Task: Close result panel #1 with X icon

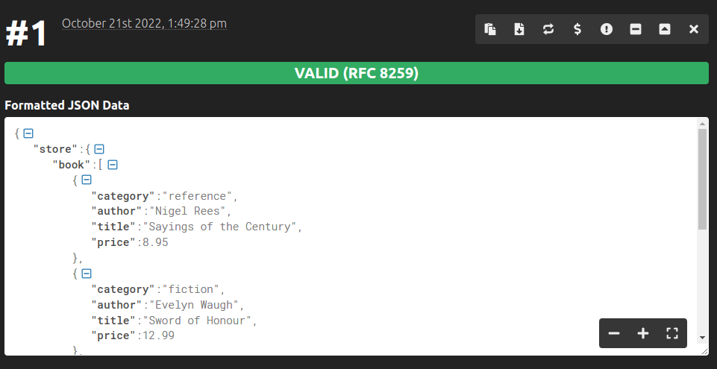Action: pos(694,29)
